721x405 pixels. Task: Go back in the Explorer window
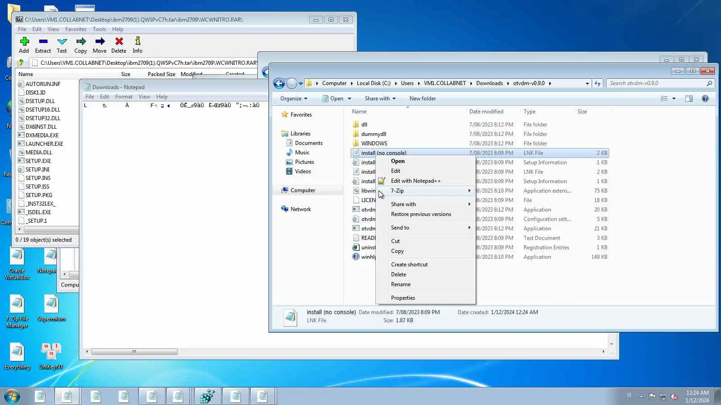(x=279, y=83)
